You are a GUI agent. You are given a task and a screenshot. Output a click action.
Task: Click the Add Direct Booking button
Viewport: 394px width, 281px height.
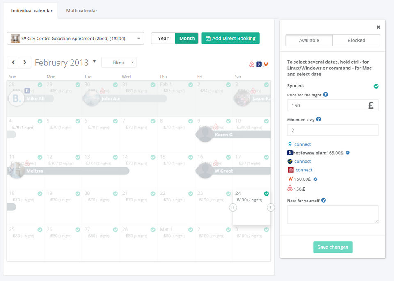230,38
